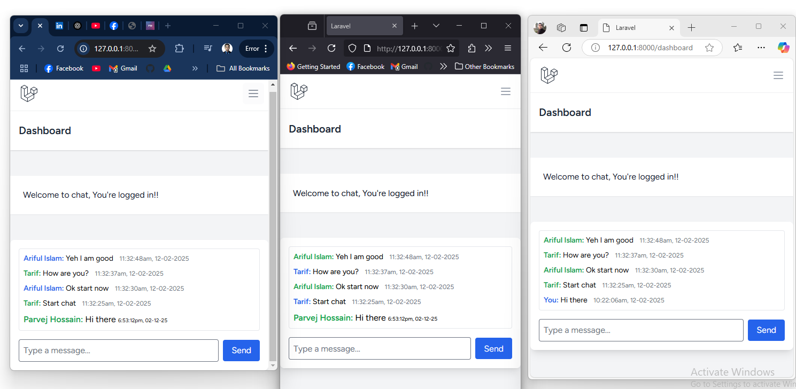Open the All Bookmarks folder in Chrome
Viewport: 796px width, 389px height.
click(243, 68)
